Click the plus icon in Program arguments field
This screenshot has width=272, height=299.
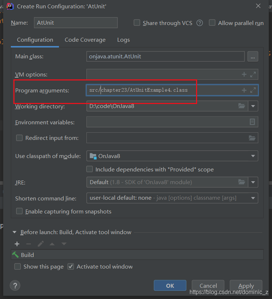tap(244, 90)
